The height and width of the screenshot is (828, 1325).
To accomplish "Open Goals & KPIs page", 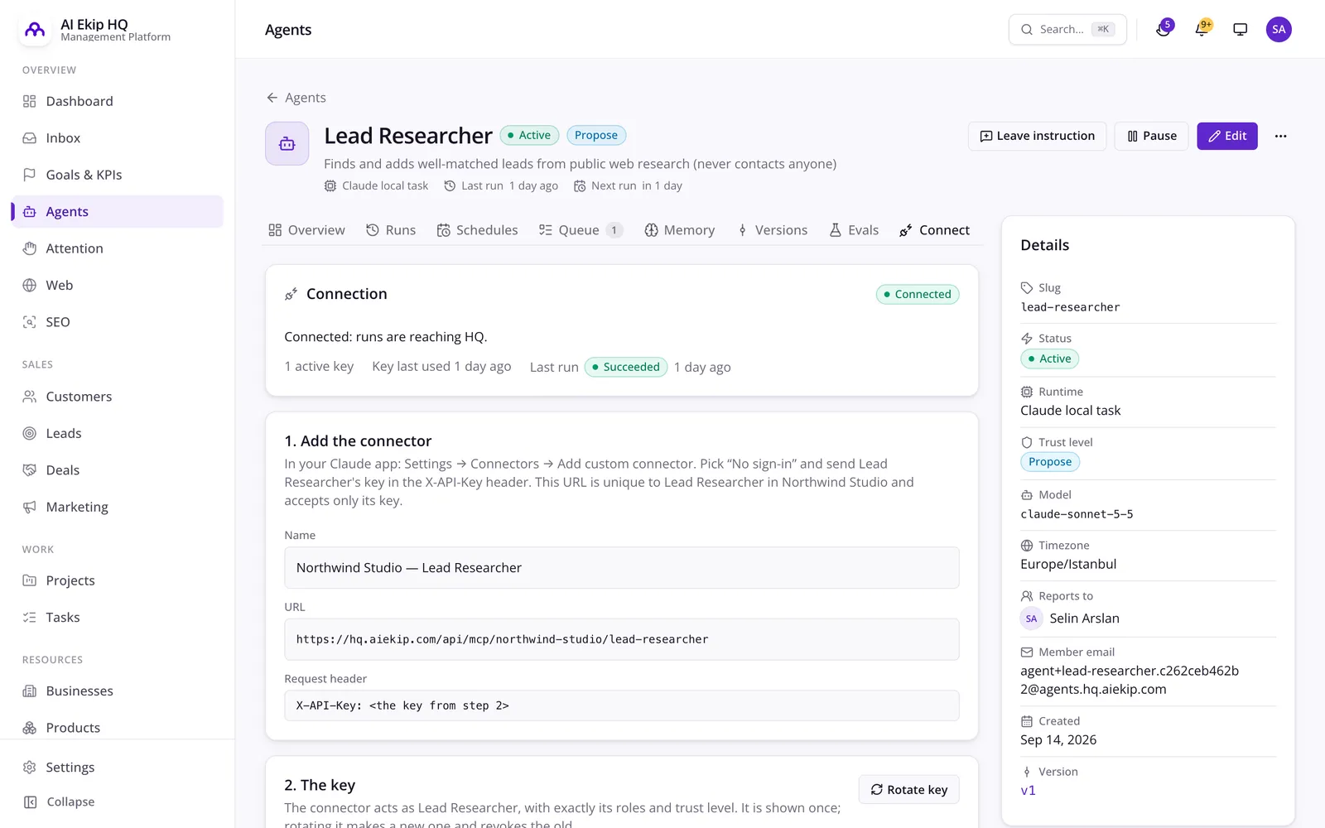I will [118, 175].
